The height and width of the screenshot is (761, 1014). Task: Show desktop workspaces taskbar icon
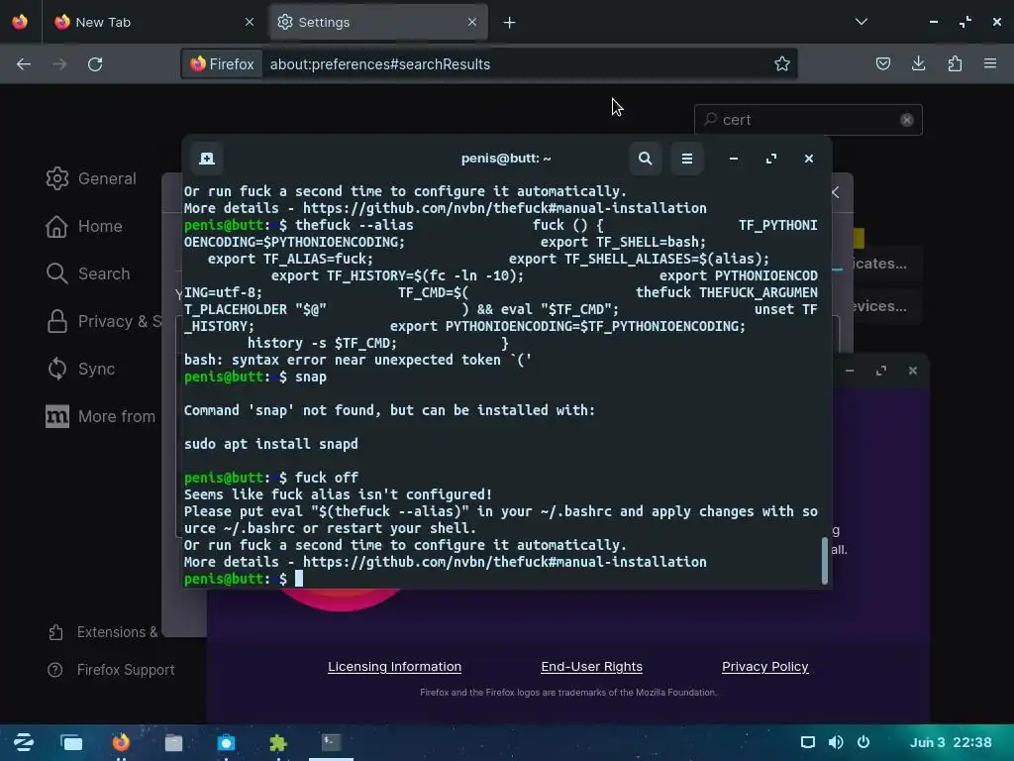[71, 742]
